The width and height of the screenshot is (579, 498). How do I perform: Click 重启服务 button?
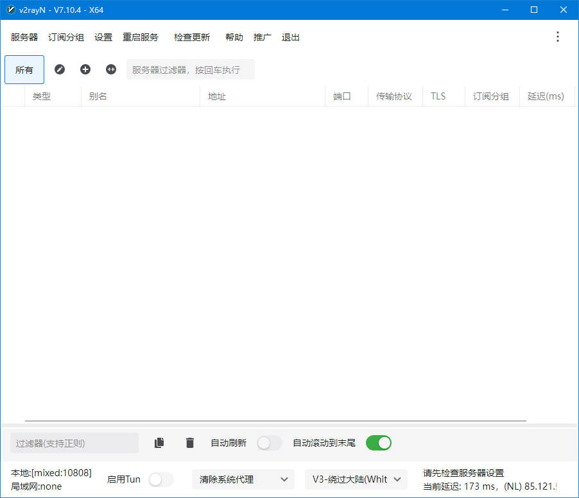click(x=141, y=37)
